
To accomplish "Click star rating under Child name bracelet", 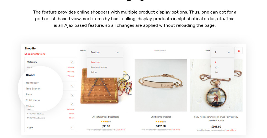I will (x=160, y=122).
